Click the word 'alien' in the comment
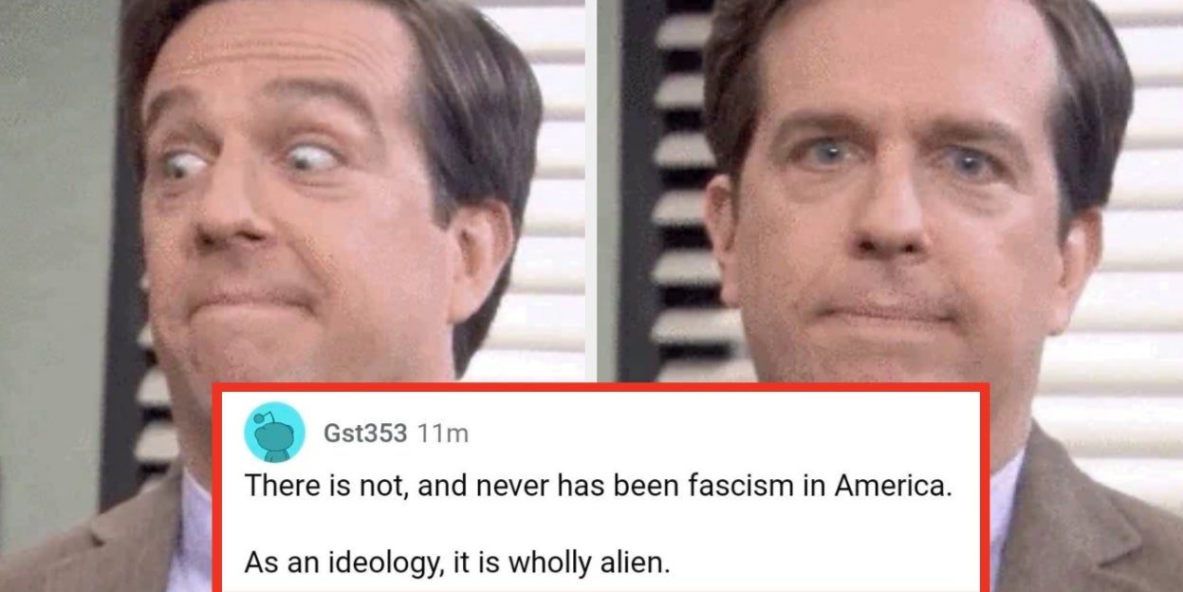This screenshot has height=592, width=1183. click(638, 563)
